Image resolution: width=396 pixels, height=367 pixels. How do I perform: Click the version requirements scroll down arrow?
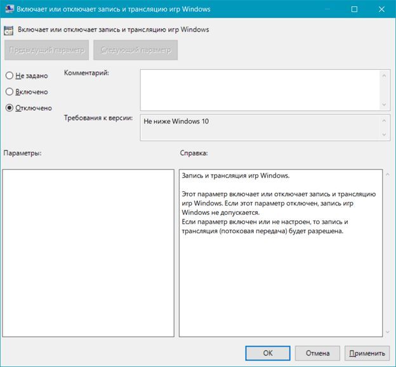384,134
